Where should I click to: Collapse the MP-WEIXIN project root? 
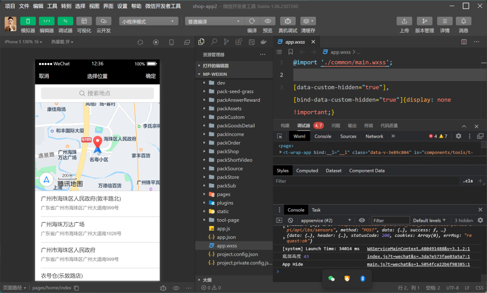point(234,74)
